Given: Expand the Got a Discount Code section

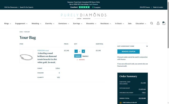Looking at the screenshot, I should [133, 46].
